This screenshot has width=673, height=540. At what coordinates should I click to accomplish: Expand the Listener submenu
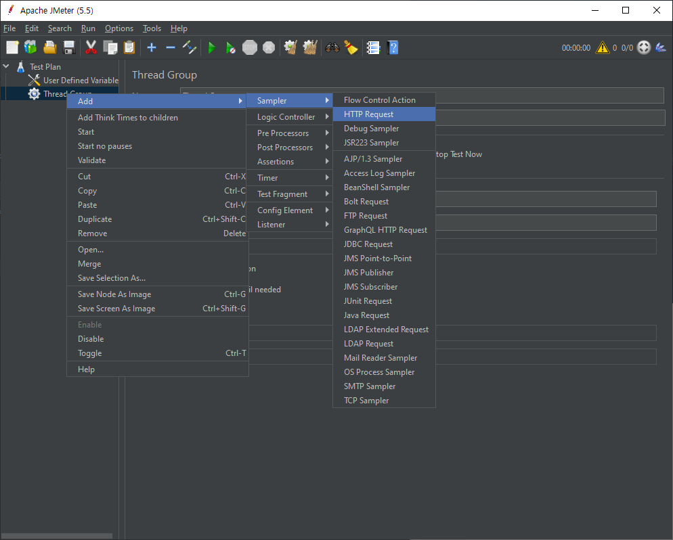pos(290,224)
